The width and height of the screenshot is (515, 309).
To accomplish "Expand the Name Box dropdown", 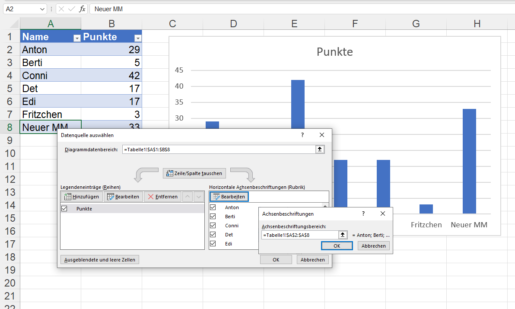I will tap(42, 9).
